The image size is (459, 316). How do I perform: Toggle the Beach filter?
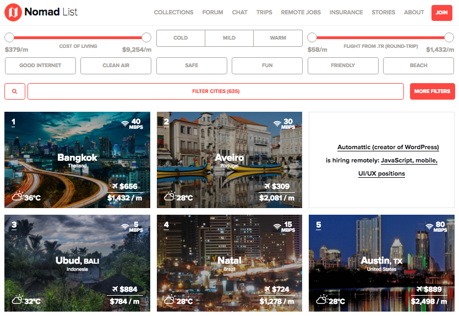point(418,66)
